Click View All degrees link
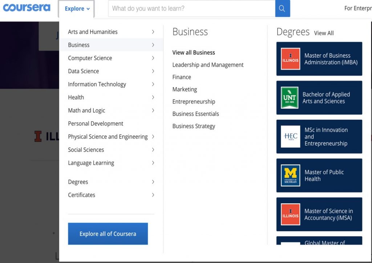This screenshot has height=263, width=372. tap(324, 33)
